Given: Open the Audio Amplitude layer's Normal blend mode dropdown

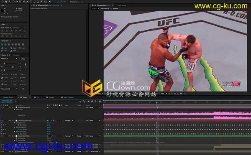Looking at the screenshot, I should [x=69, y=120].
